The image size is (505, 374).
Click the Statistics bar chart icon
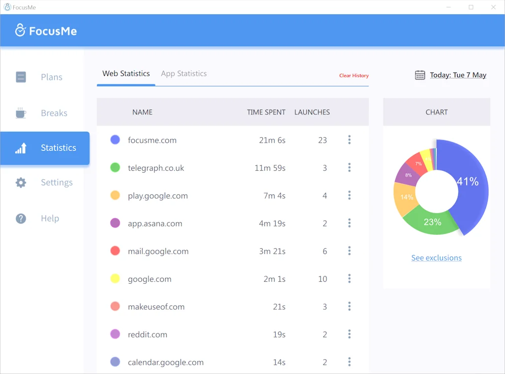[x=21, y=148]
